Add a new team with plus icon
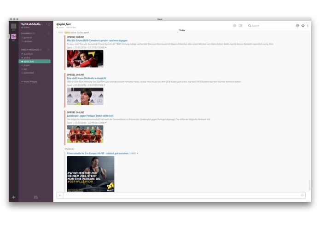The image size is (320, 227). point(14,197)
